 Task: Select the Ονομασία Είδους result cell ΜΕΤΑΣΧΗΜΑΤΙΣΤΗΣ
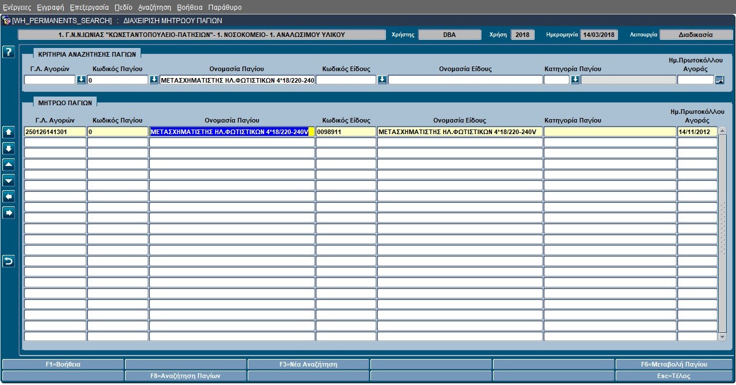point(460,132)
